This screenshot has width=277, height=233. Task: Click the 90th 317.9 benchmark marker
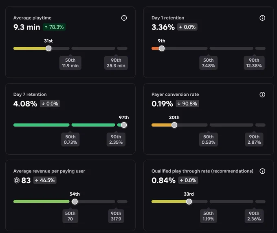pyautogui.click(x=116, y=216)
